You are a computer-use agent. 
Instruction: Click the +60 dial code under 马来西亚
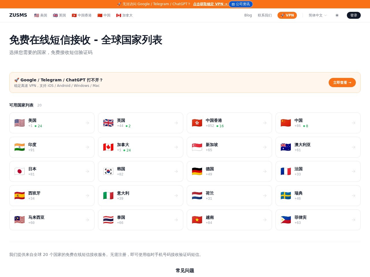(32, 223)
